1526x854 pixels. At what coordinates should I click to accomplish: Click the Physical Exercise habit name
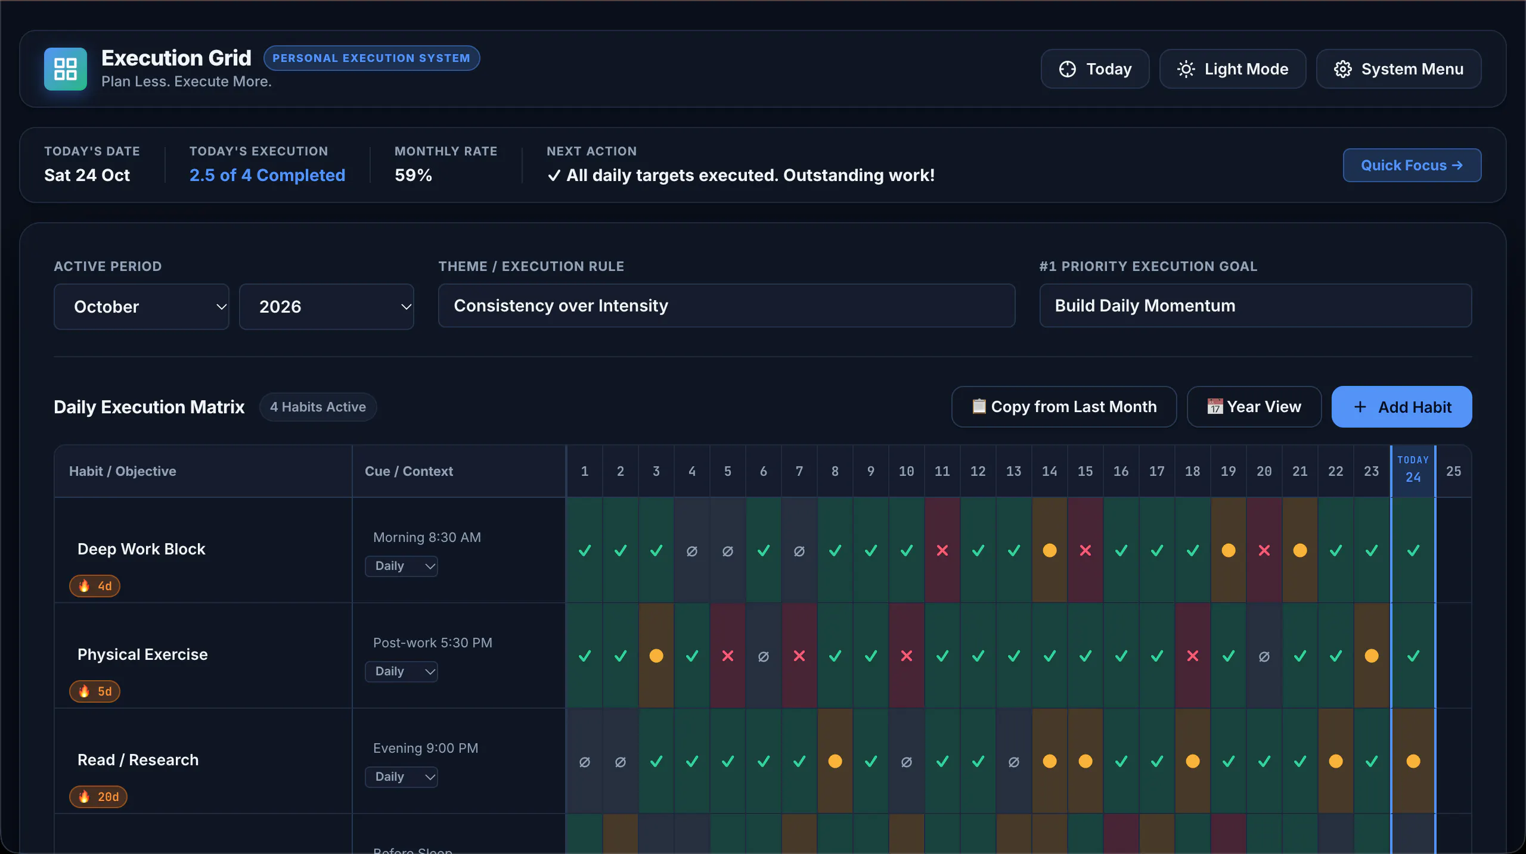(x=142, y=654)
